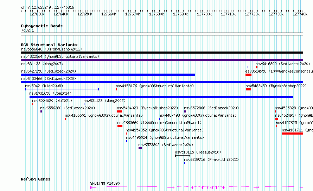Open nsv5942 (Kidd2008) variant label
This screenshot has width=313, height=191.
tap(44, 86)
